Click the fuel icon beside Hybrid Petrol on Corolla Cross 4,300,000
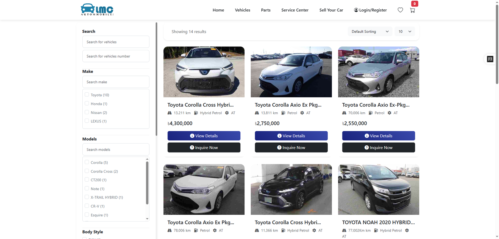 point(196,113)
